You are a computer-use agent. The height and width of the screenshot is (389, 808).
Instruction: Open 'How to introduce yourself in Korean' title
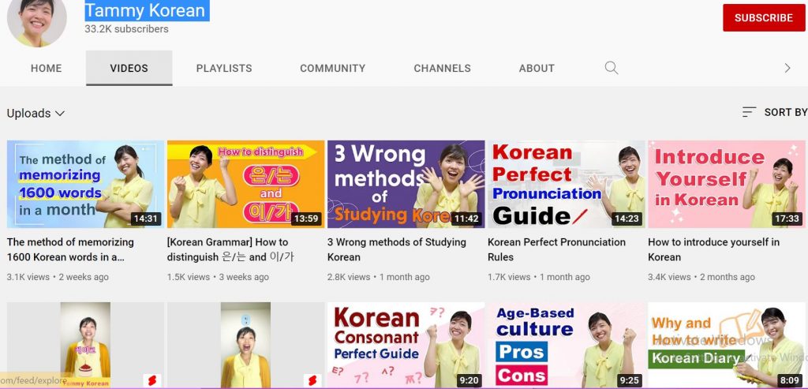(x=713, y=249)
